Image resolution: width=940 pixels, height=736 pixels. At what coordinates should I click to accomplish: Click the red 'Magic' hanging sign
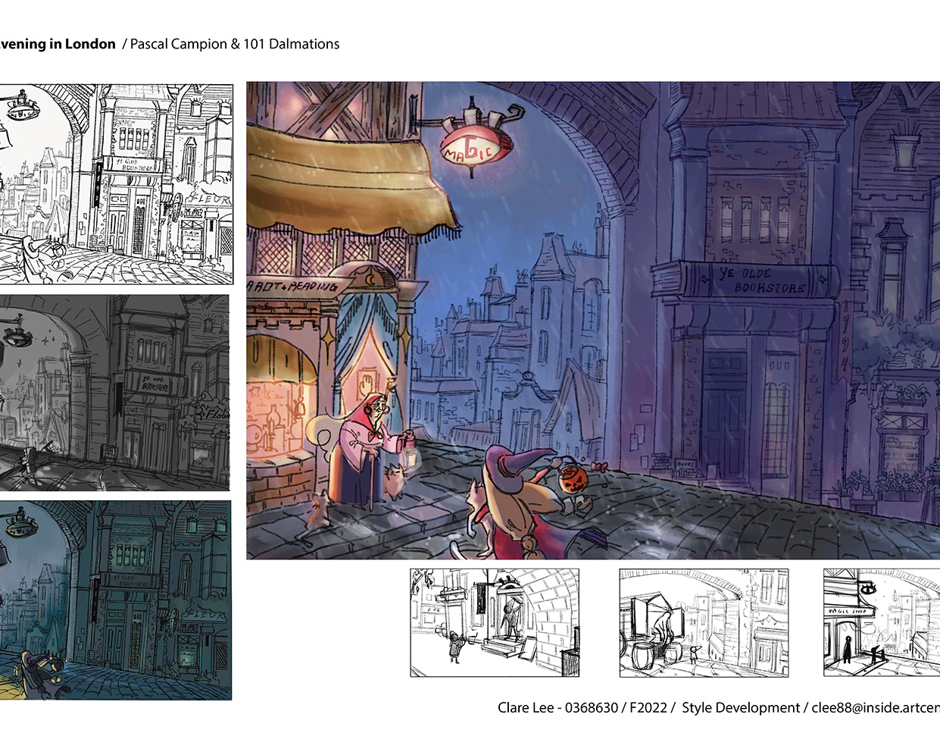pyautogui.click(x=477, y=146)
